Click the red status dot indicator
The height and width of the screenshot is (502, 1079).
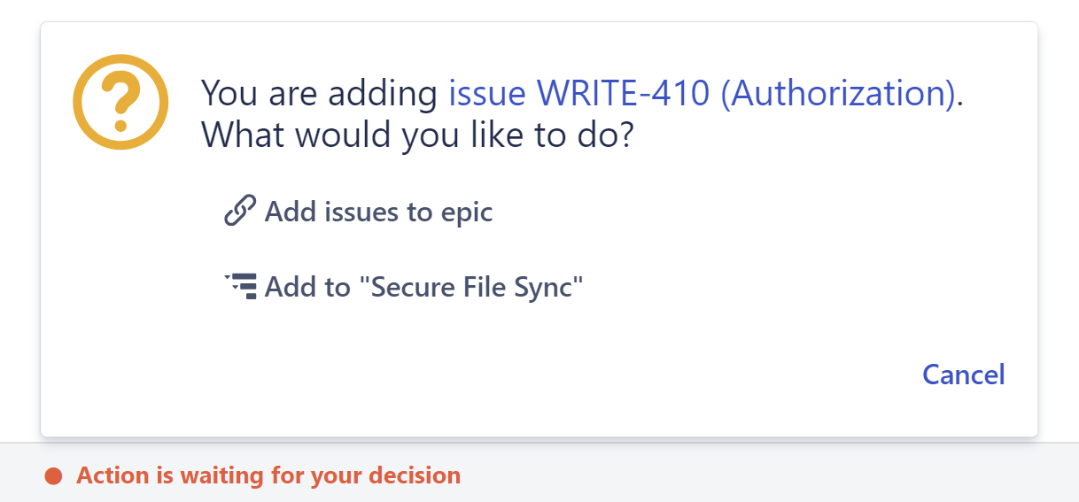click(x=53, y=476)
